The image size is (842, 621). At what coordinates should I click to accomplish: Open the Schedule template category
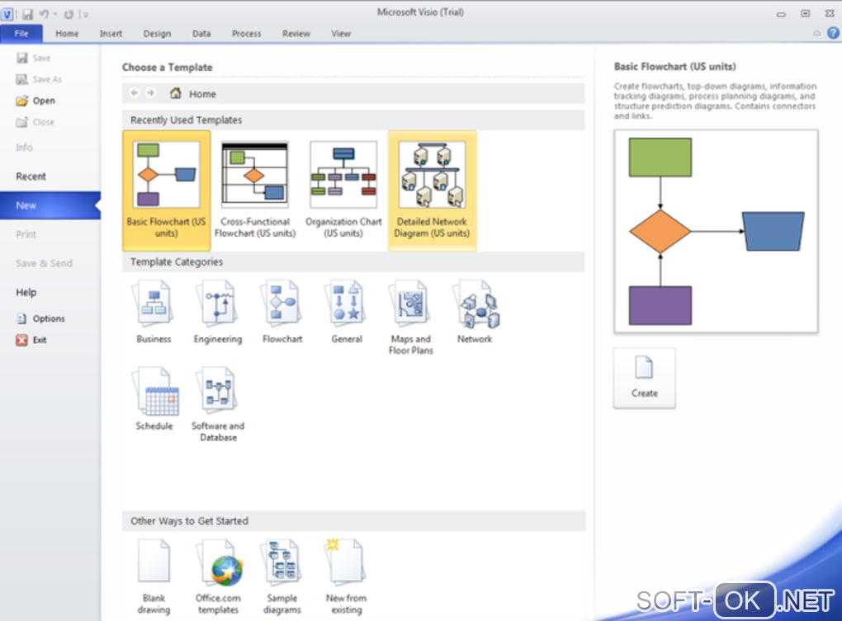click(x=154, y=399)
